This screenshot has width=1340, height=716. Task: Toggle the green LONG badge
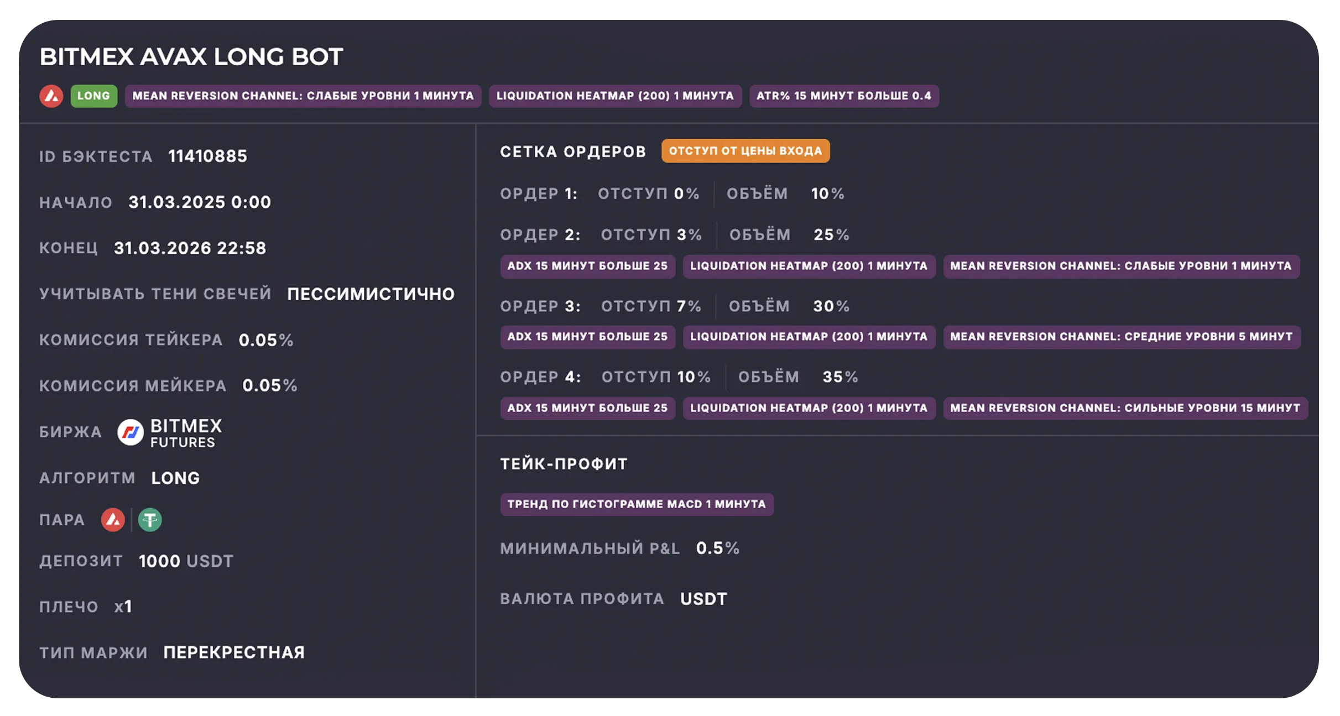93,95
